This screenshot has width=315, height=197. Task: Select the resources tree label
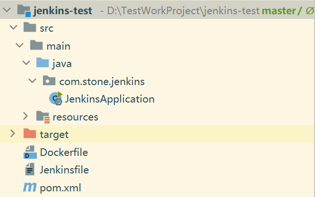tap(76, 117)
